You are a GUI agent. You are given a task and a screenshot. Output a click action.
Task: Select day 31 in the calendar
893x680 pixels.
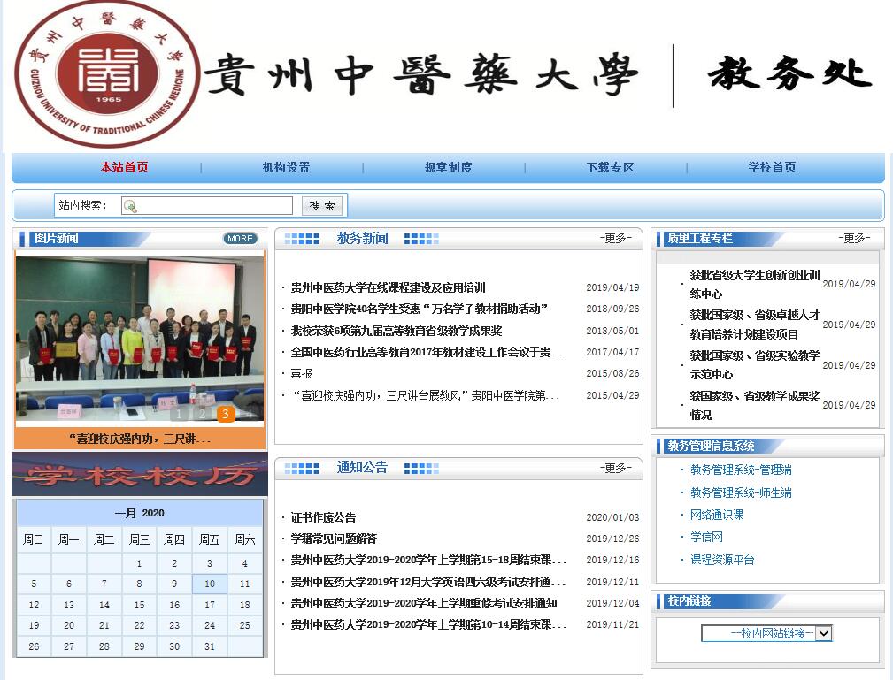coord(210,646)
